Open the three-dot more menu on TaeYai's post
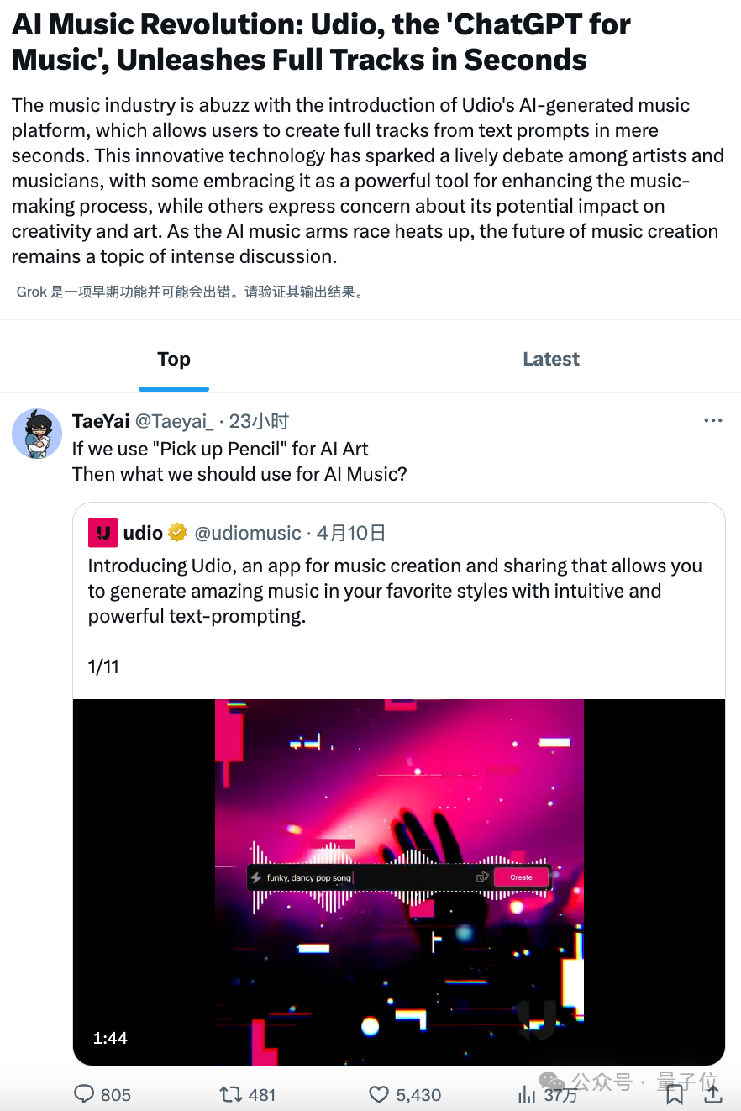This screenshot has height=1111, width=741. coord(713,421)
